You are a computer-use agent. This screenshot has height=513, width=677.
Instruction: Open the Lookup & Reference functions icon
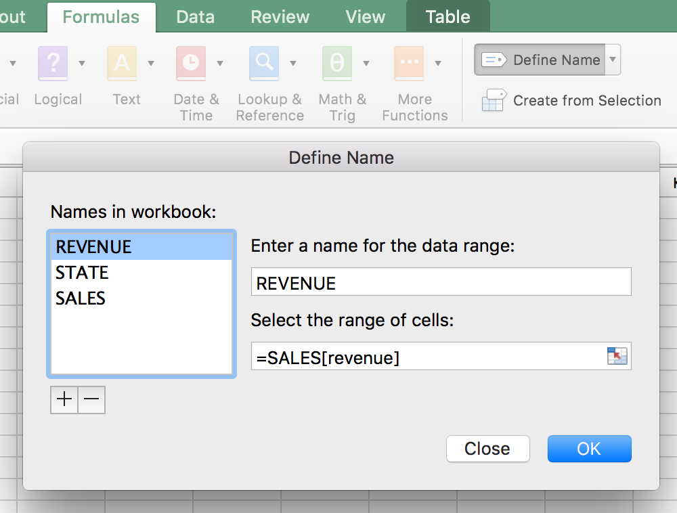(264, 64)
